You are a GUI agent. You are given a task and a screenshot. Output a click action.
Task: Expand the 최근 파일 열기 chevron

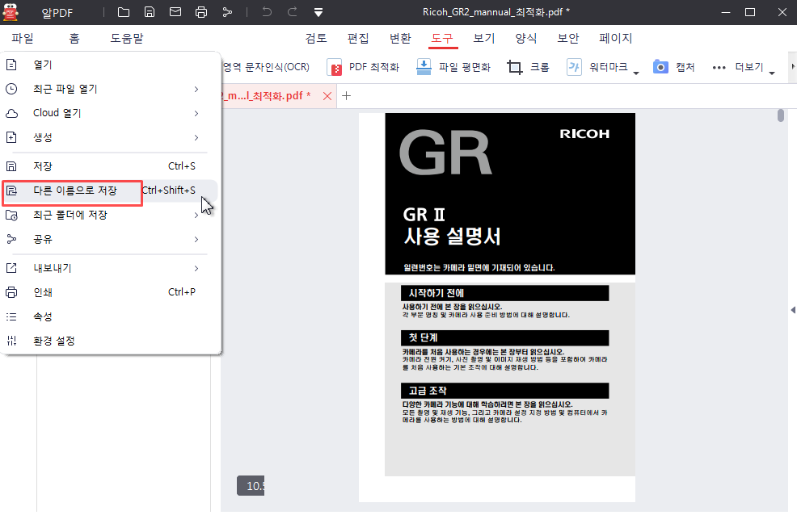[196, 90]
